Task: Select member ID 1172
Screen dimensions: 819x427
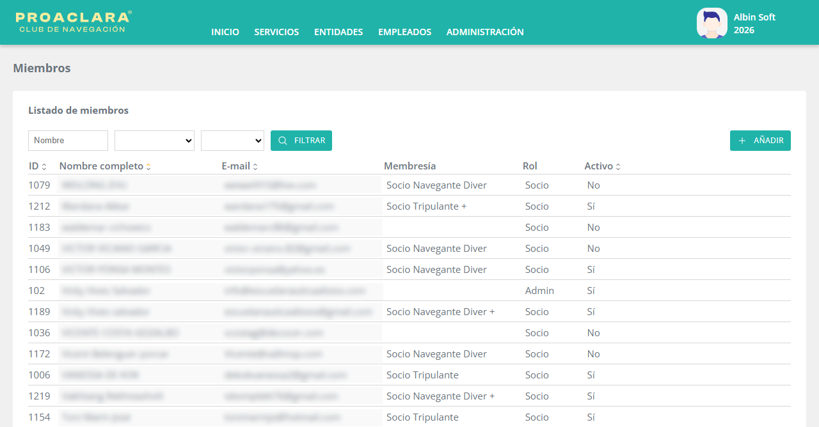Action: click(39, 354)
